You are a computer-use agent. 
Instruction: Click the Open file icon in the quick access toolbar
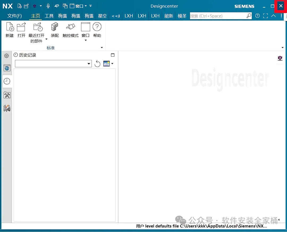(26, 6)
